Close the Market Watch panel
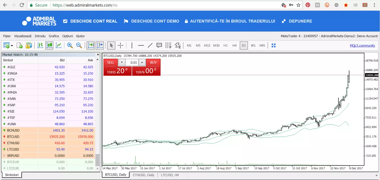 click(x=98, y=55)
